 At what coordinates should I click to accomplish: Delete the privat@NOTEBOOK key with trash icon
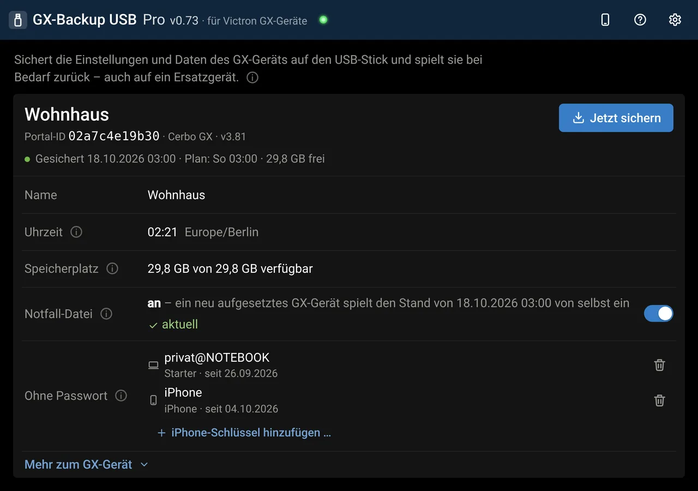659,365
